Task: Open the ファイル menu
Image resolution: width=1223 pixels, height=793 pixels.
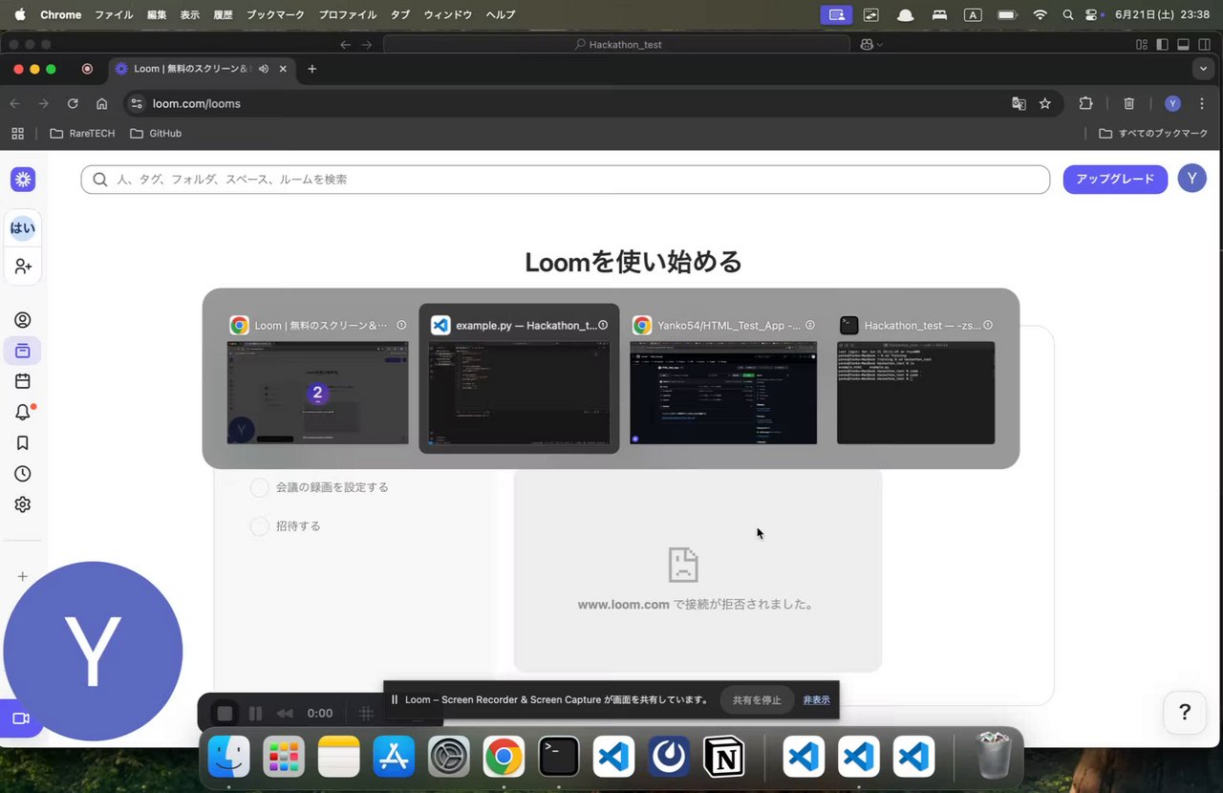Action: (114, 14)
